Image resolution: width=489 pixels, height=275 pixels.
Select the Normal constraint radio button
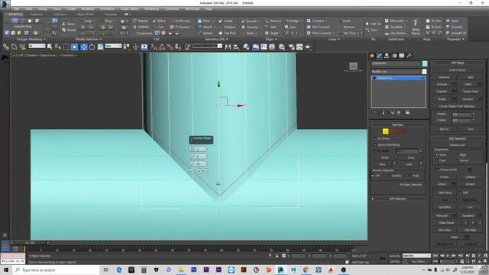click(x=457, y=160)
